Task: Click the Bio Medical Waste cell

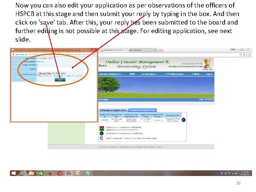Action: (116, 120)
